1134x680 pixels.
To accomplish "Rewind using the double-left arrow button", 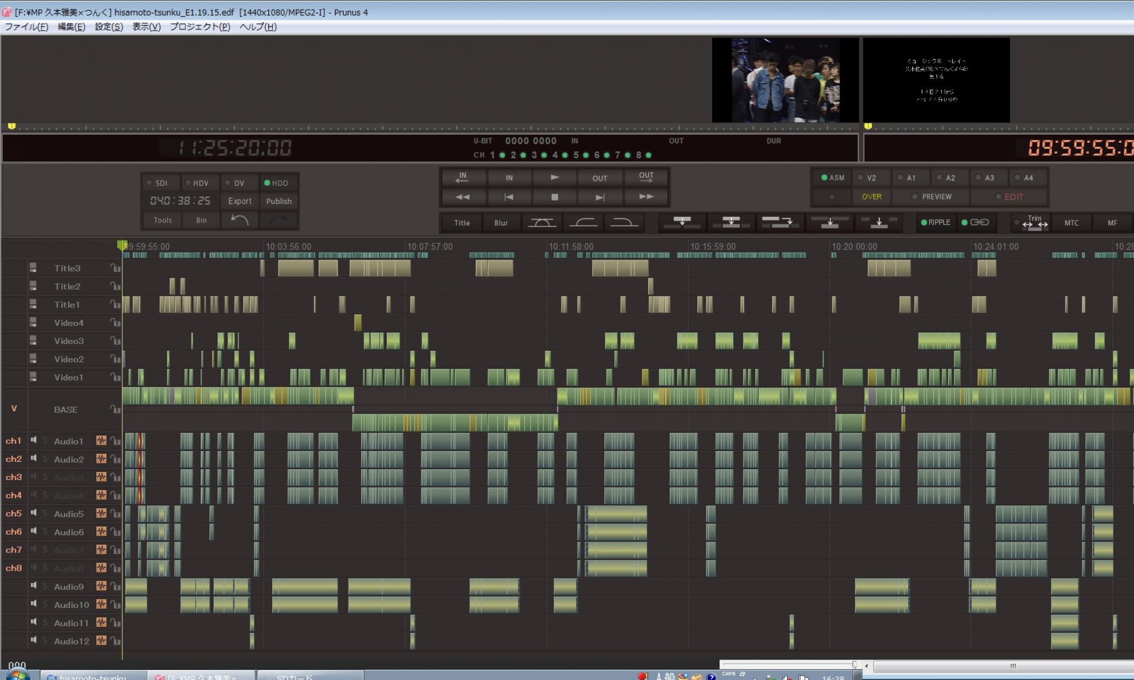I will (x=463, y=197).
